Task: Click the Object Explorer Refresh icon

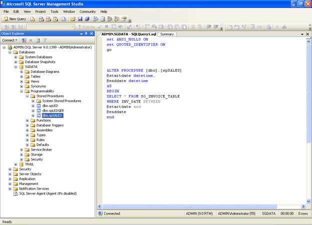Action: (38, 40)
